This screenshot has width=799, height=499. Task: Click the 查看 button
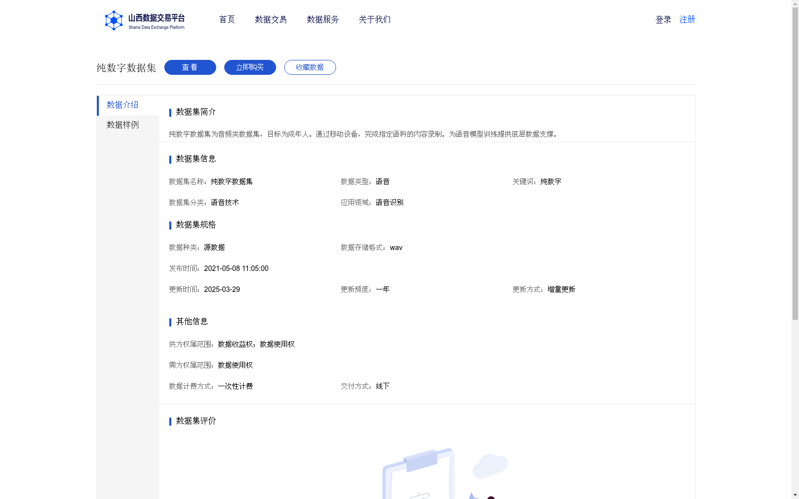tap(190, 67)
